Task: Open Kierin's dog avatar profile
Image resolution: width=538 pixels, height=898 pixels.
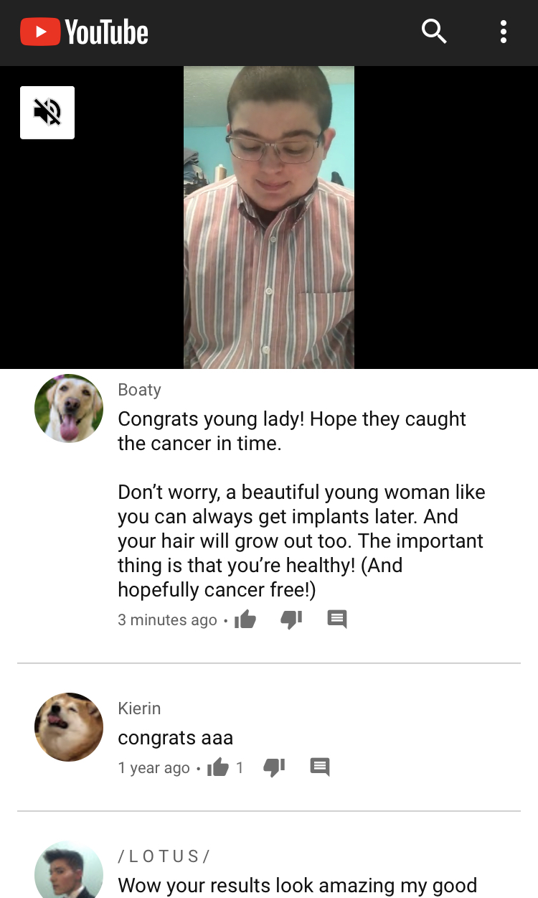Action: click(69, 727)
